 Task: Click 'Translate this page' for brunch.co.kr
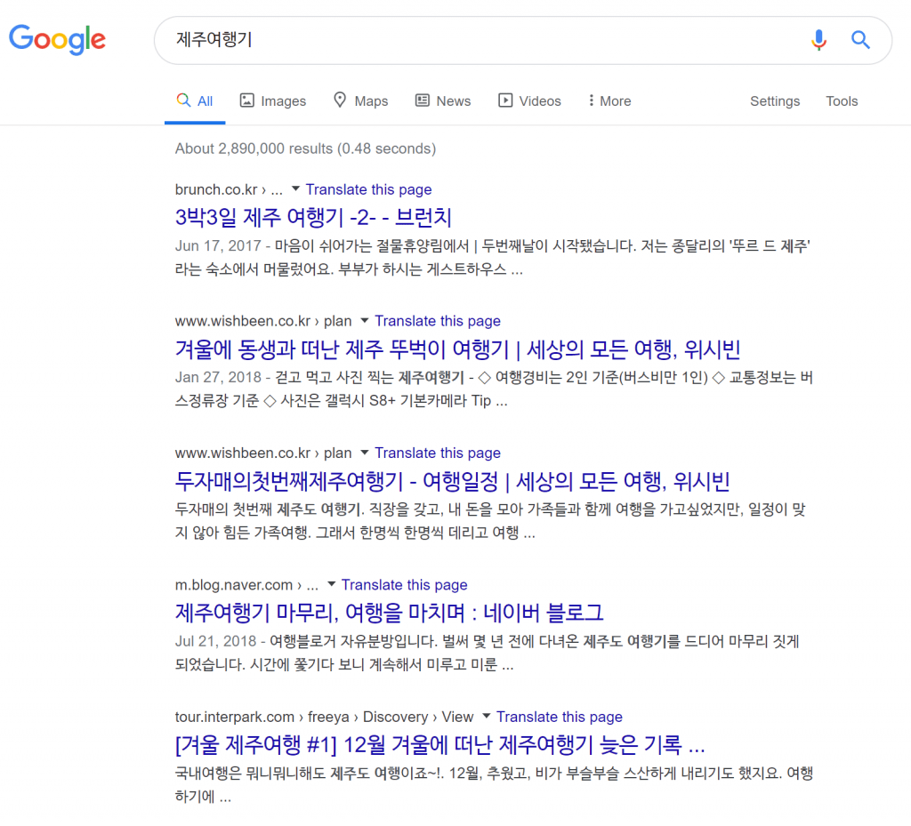coord(368,189)
